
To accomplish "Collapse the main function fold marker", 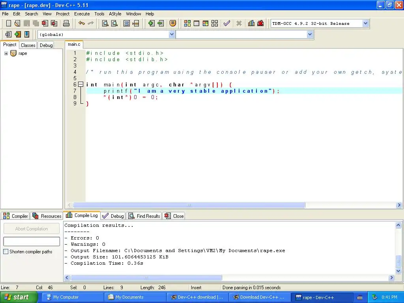I will (80, 84).
